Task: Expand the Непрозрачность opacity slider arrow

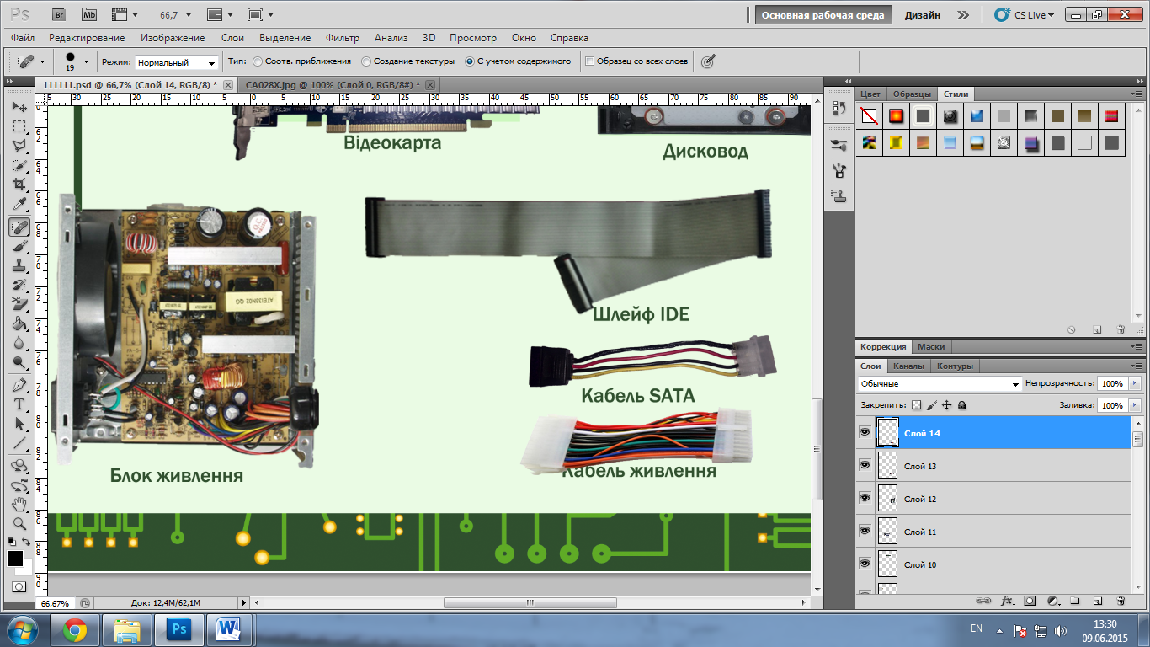Action: [1136, 384]
